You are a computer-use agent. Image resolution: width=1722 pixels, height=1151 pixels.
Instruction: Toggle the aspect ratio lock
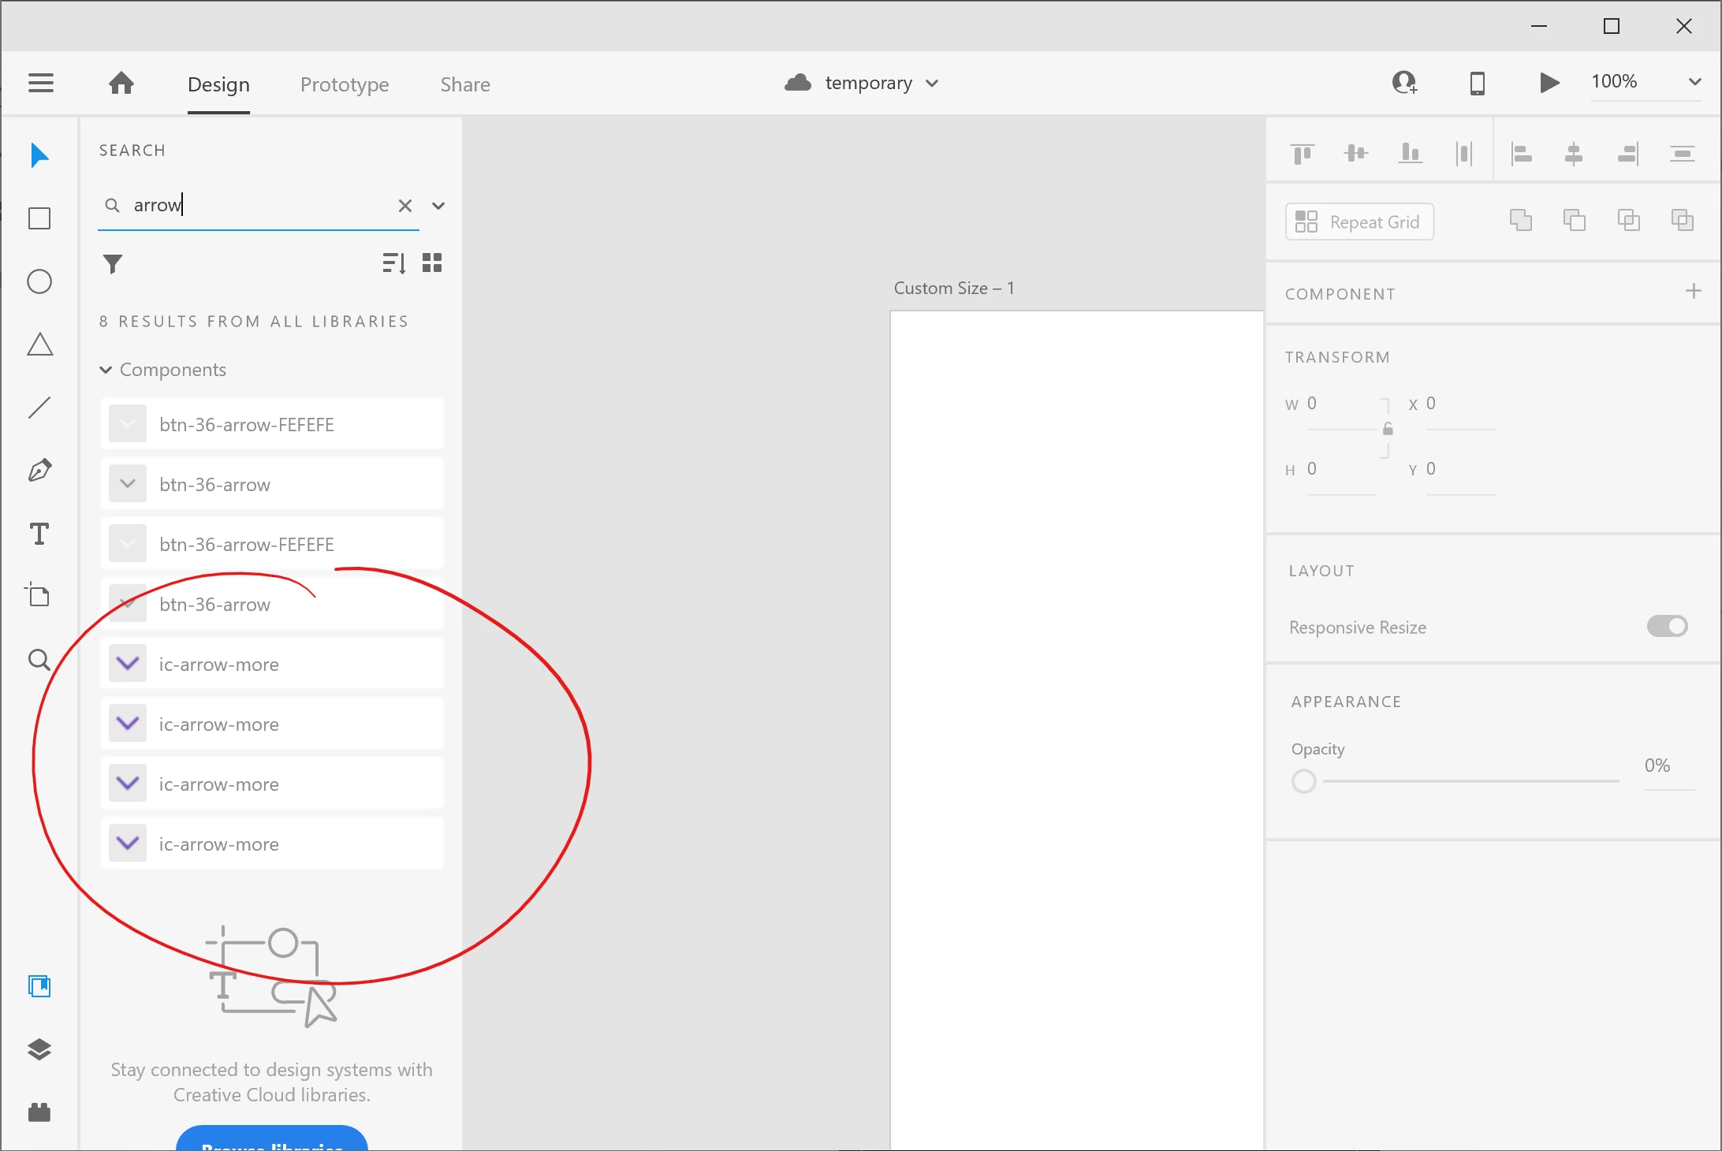pyautogui.click(x=1388, y=429)
